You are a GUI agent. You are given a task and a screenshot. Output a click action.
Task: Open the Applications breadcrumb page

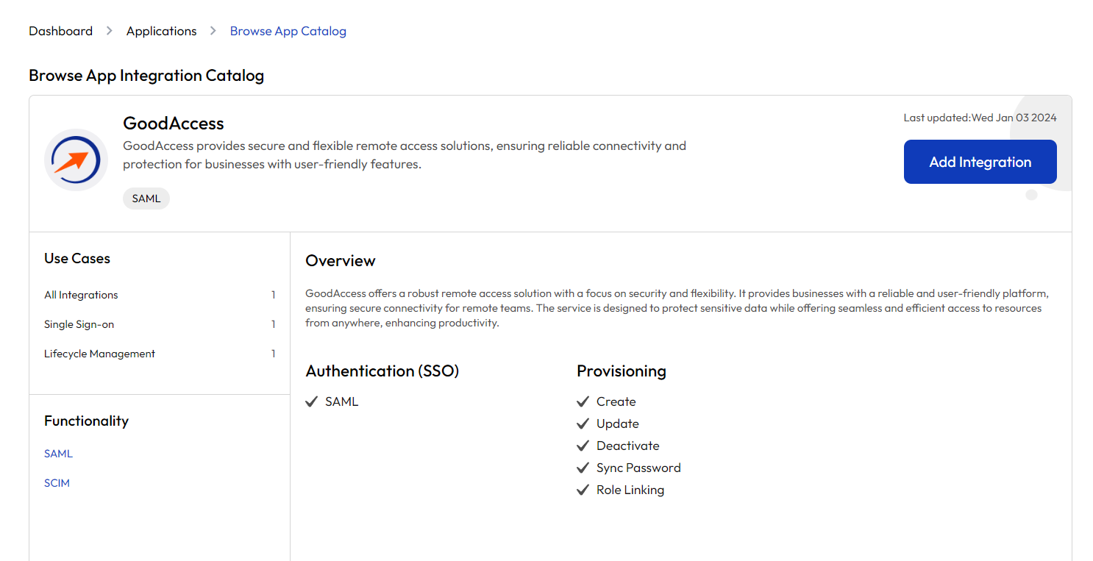coord(161,31)
